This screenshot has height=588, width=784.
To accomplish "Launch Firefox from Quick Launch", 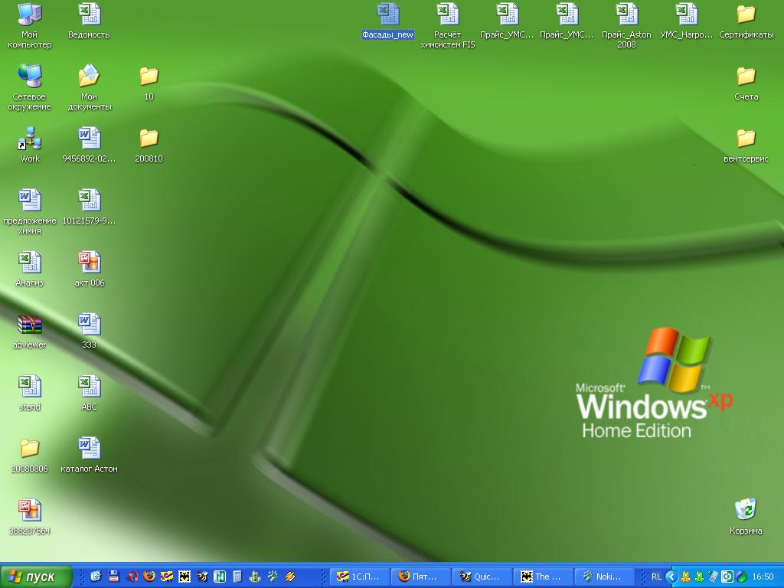I will 149,577.
